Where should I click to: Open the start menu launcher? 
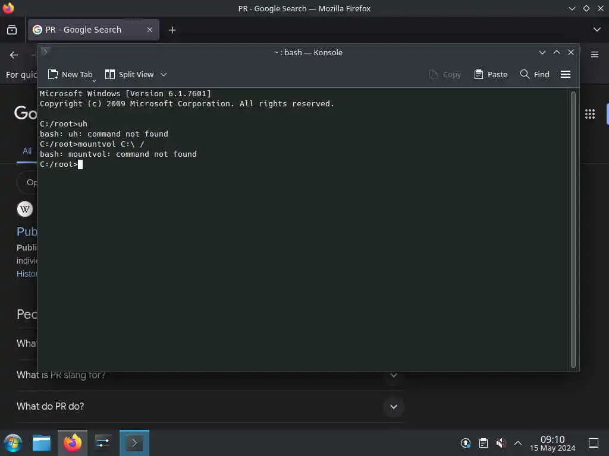coord(13,443)
